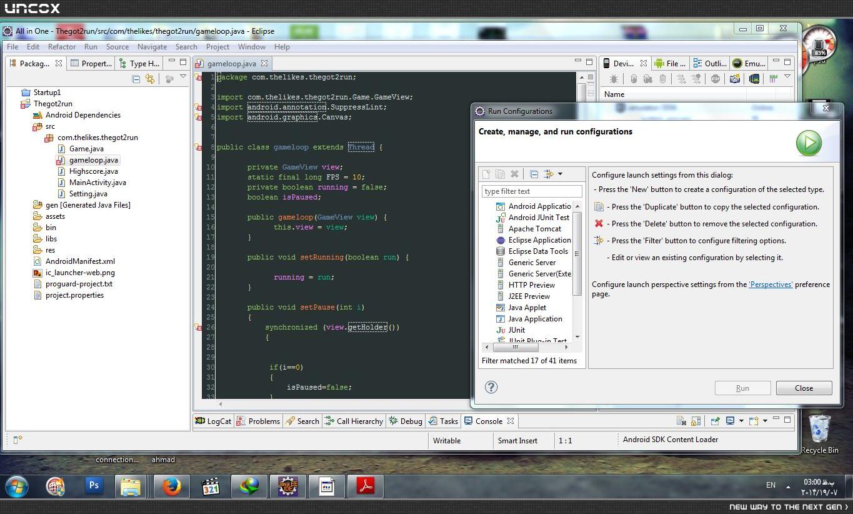
Task: Select MainActivity.java in Package Explorer
Action: [92, 182]
